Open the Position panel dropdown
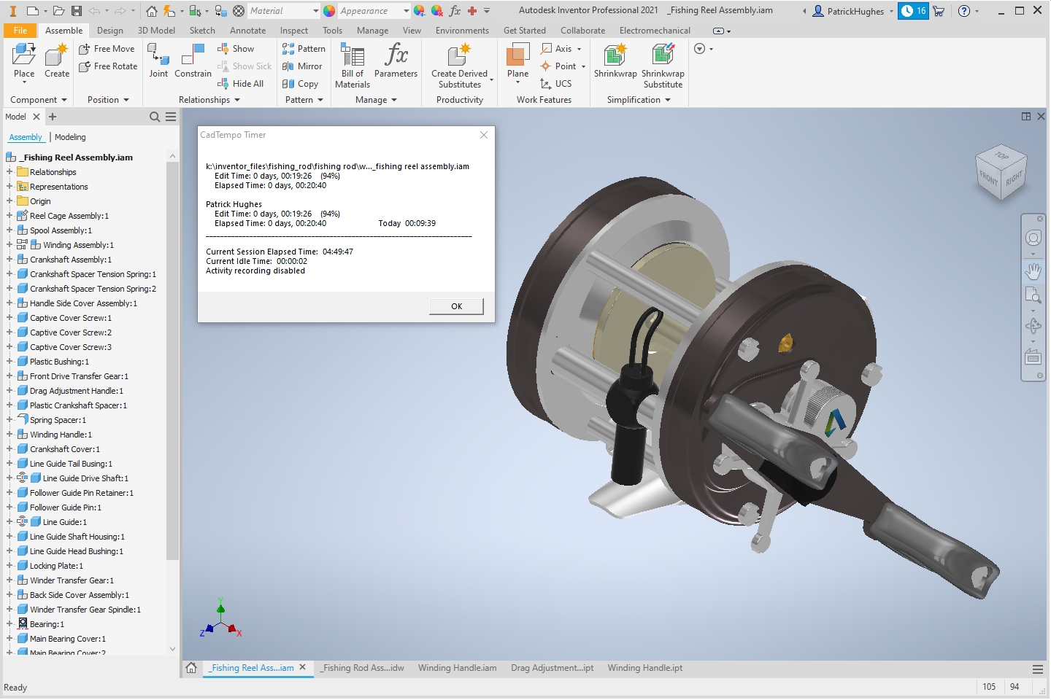This screenshot has width=1051, height=700. pos(108,100)
